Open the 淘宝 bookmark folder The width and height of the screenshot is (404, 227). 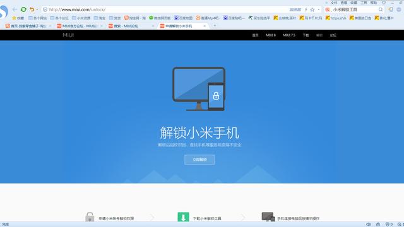(x=100, y=18)
